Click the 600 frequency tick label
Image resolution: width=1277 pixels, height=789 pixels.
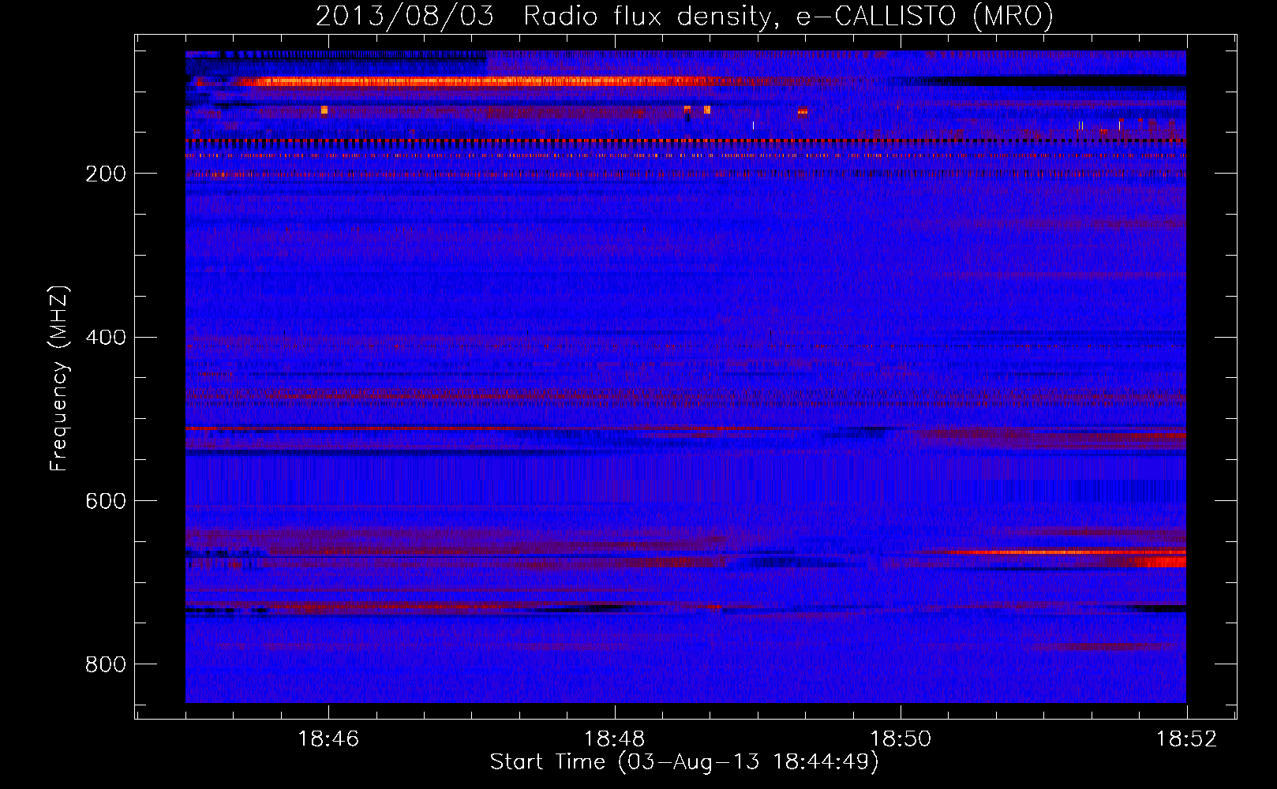coord(106,501)
